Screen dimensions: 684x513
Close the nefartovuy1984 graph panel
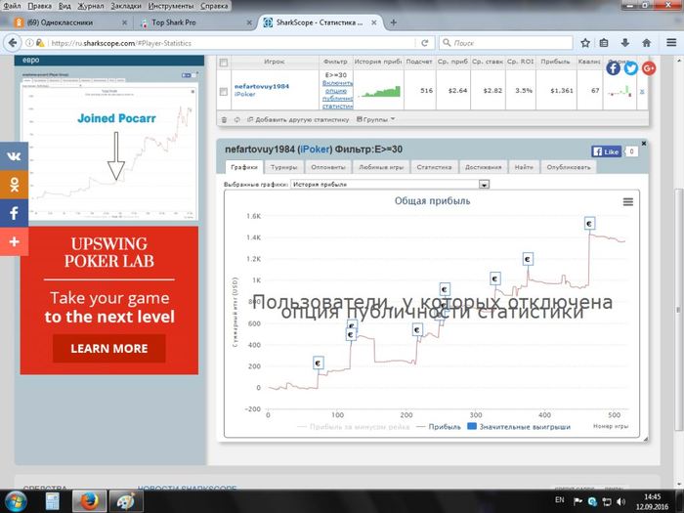[x=643, y=143]
